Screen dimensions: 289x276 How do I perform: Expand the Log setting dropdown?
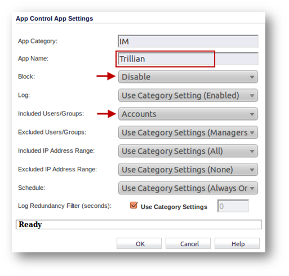click(x=188, y=95)
